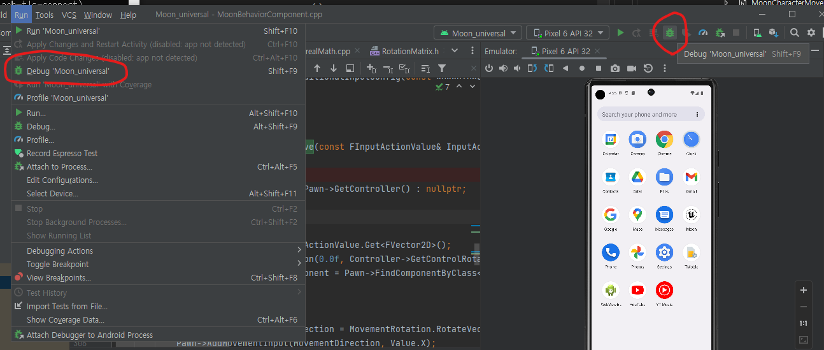The height and width of the screenshot is (350, 824).
Task: Click emulator volume down icon
Action: point(518,68)
